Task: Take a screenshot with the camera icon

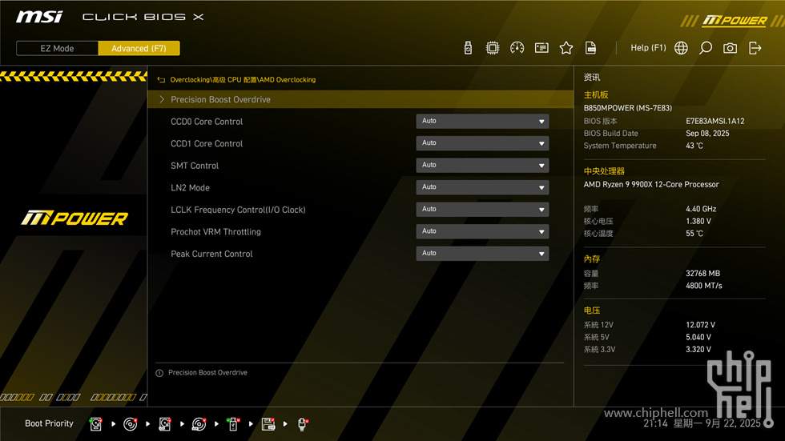Action: point(730,48)
